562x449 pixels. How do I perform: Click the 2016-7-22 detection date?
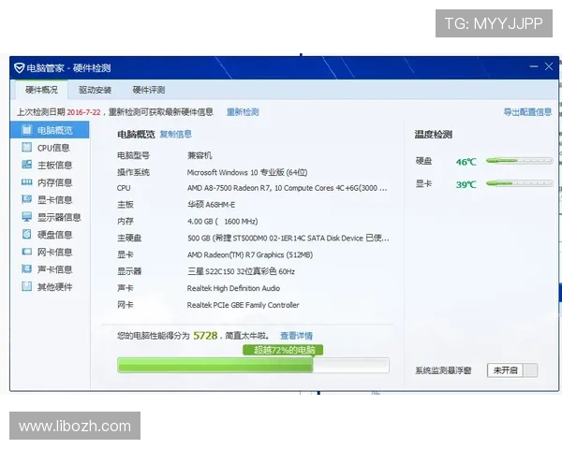click(84, 112)
